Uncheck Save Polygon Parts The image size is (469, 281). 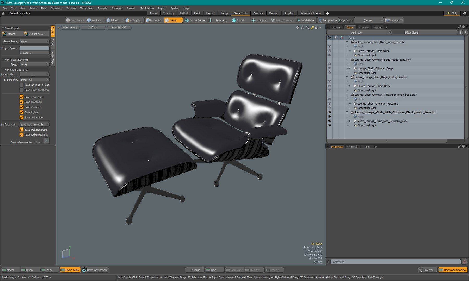point(22,130)
